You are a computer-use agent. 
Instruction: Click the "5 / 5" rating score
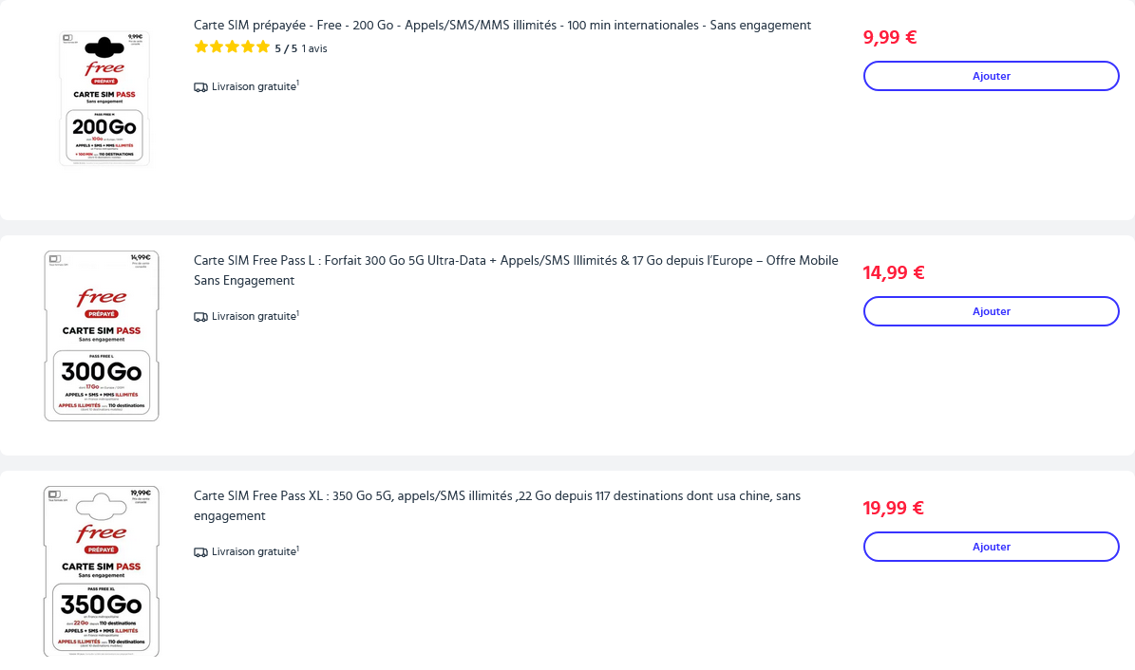[x=286, y=48]
